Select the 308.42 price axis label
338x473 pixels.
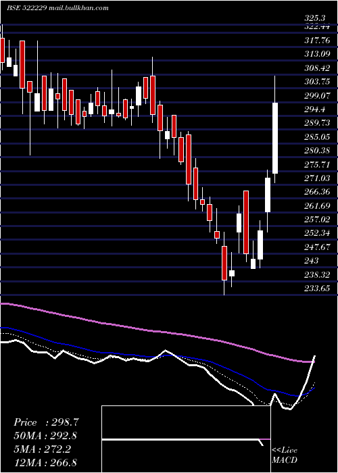tap(317, 68)
